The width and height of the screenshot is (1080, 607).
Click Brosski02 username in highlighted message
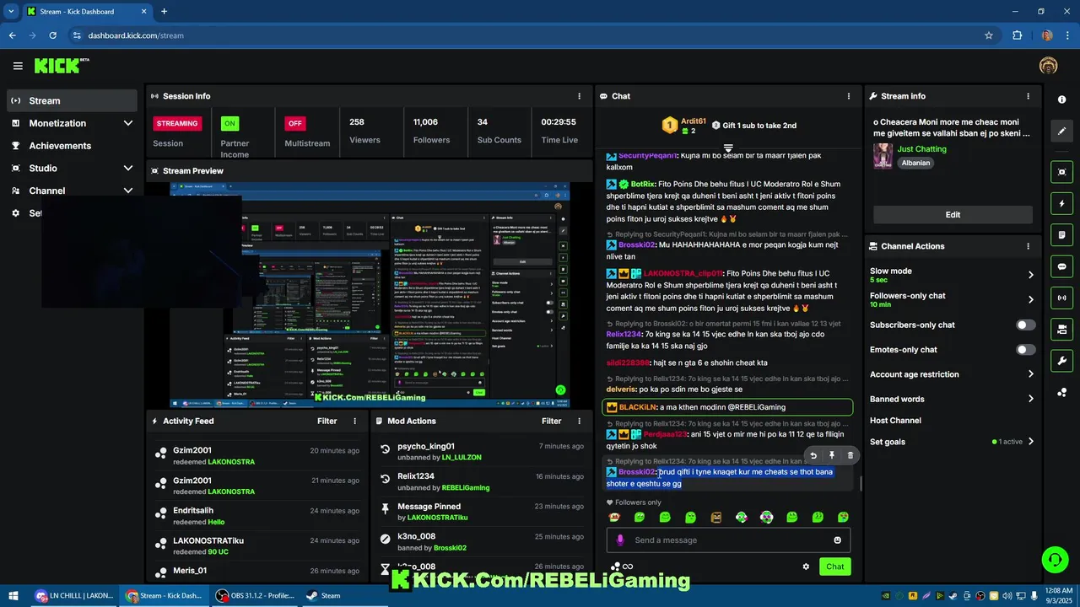pyautogui.click(x=637, y=472)
